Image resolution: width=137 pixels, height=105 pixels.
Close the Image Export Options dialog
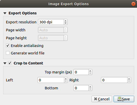coord(133,4)
